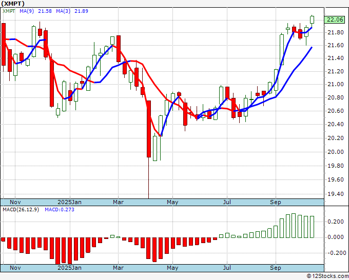Select the 20.60 price axis label
The image size is (349, 280).
[336, 111]
